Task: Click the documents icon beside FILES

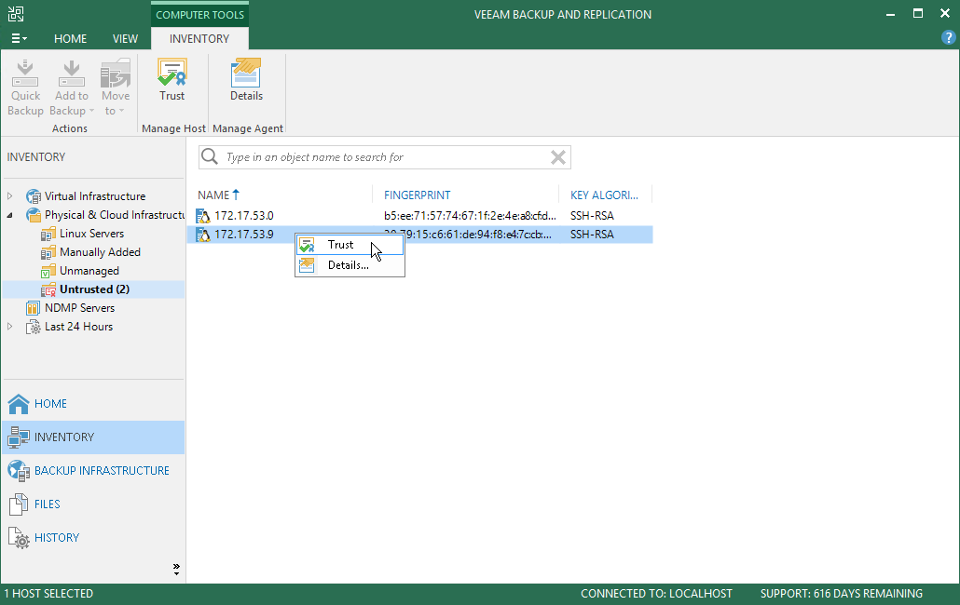Action: tap(19, 504)
